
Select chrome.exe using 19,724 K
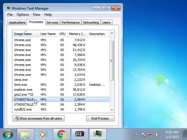[61, 60]
